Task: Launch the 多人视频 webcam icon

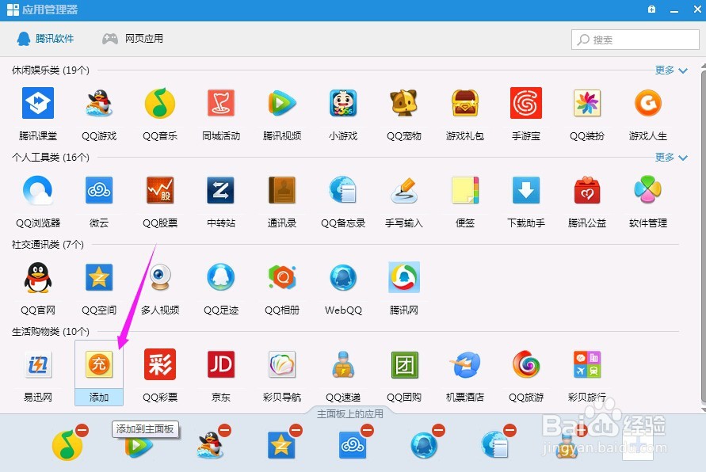Action: (160, 278)
